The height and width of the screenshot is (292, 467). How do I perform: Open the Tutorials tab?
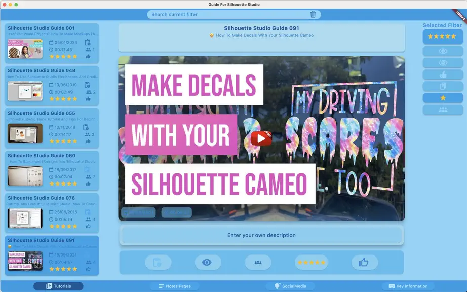tap(58, 286)
